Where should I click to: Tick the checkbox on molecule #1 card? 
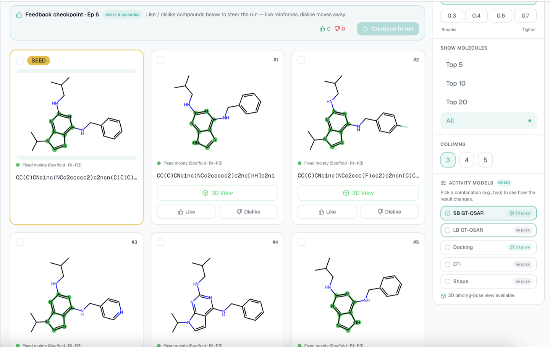pos(161,60)
